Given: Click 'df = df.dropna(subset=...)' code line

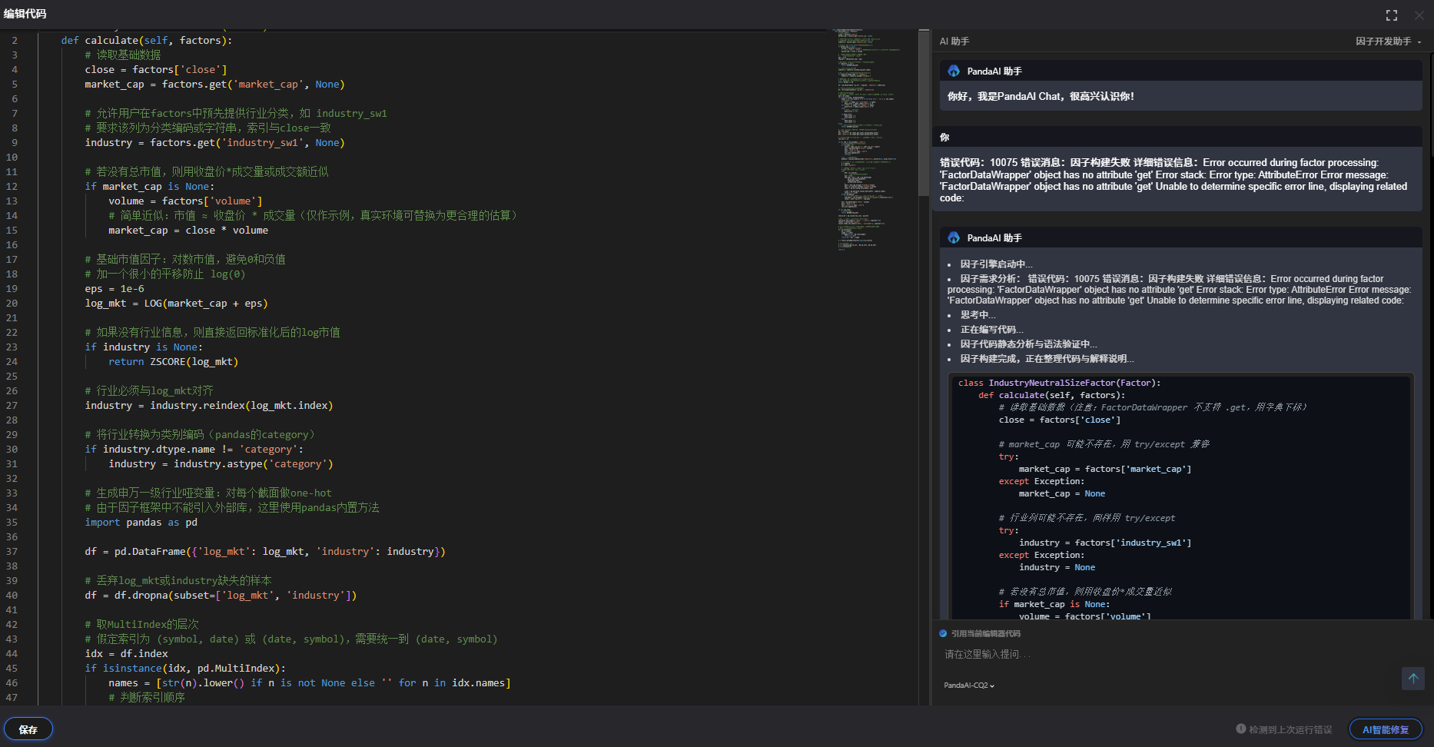Looking at the screenshot, I should click(221, 596).
